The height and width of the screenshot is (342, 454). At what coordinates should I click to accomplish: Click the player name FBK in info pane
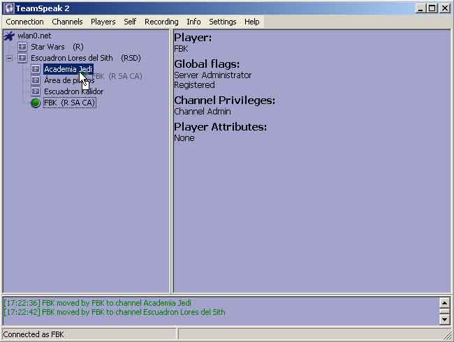182,49
